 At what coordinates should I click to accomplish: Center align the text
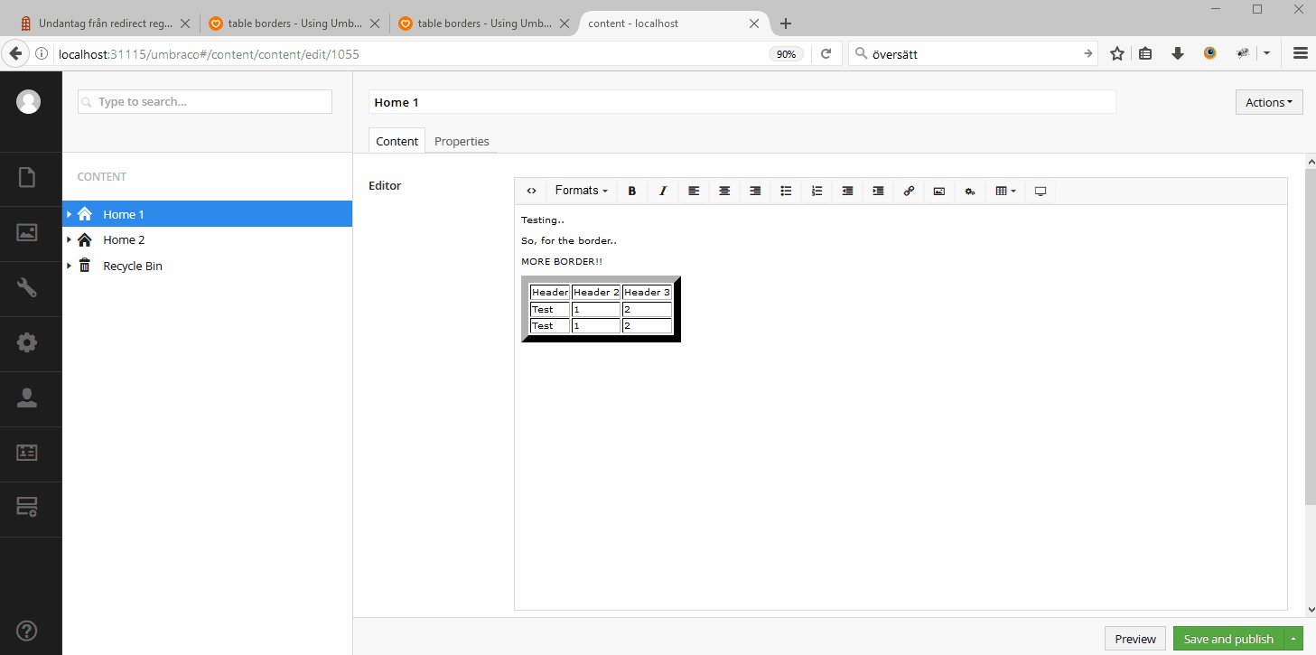click(724, 191)
